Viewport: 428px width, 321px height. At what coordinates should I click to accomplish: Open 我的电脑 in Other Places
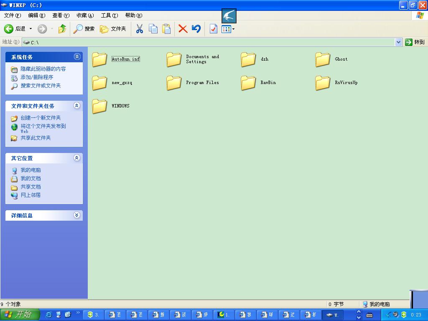click(31, 170)
